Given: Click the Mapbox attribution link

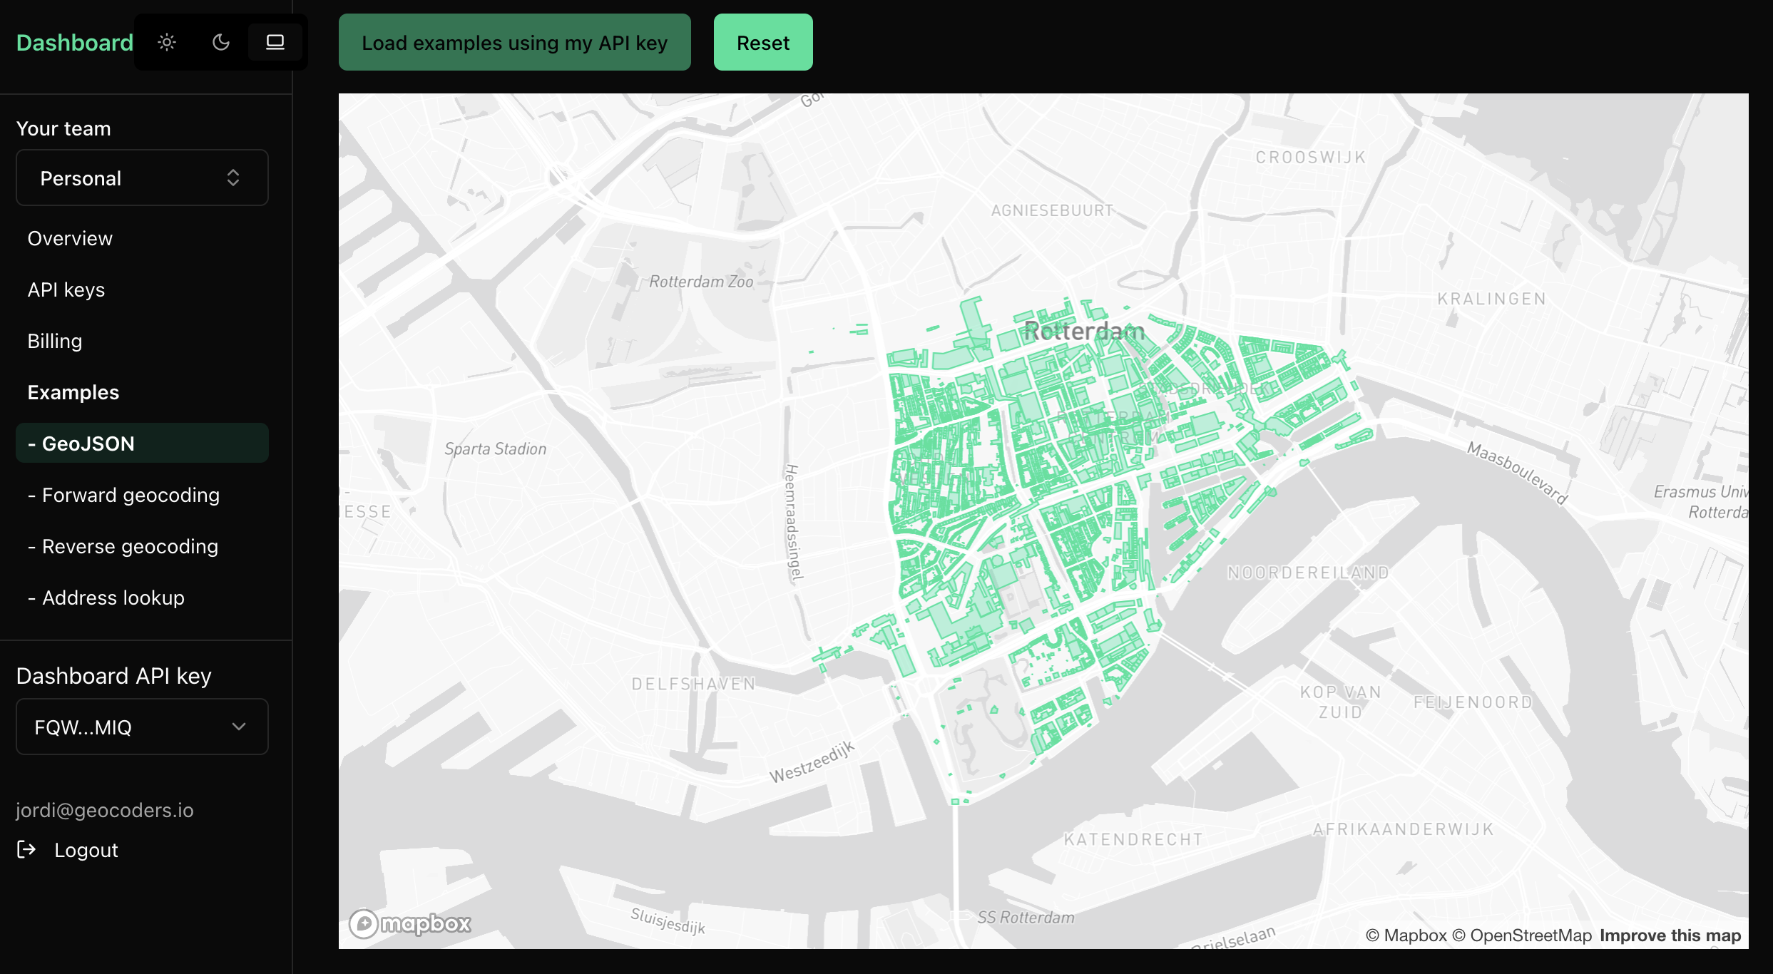Looking at the screenshot, I should [1406, 935].
